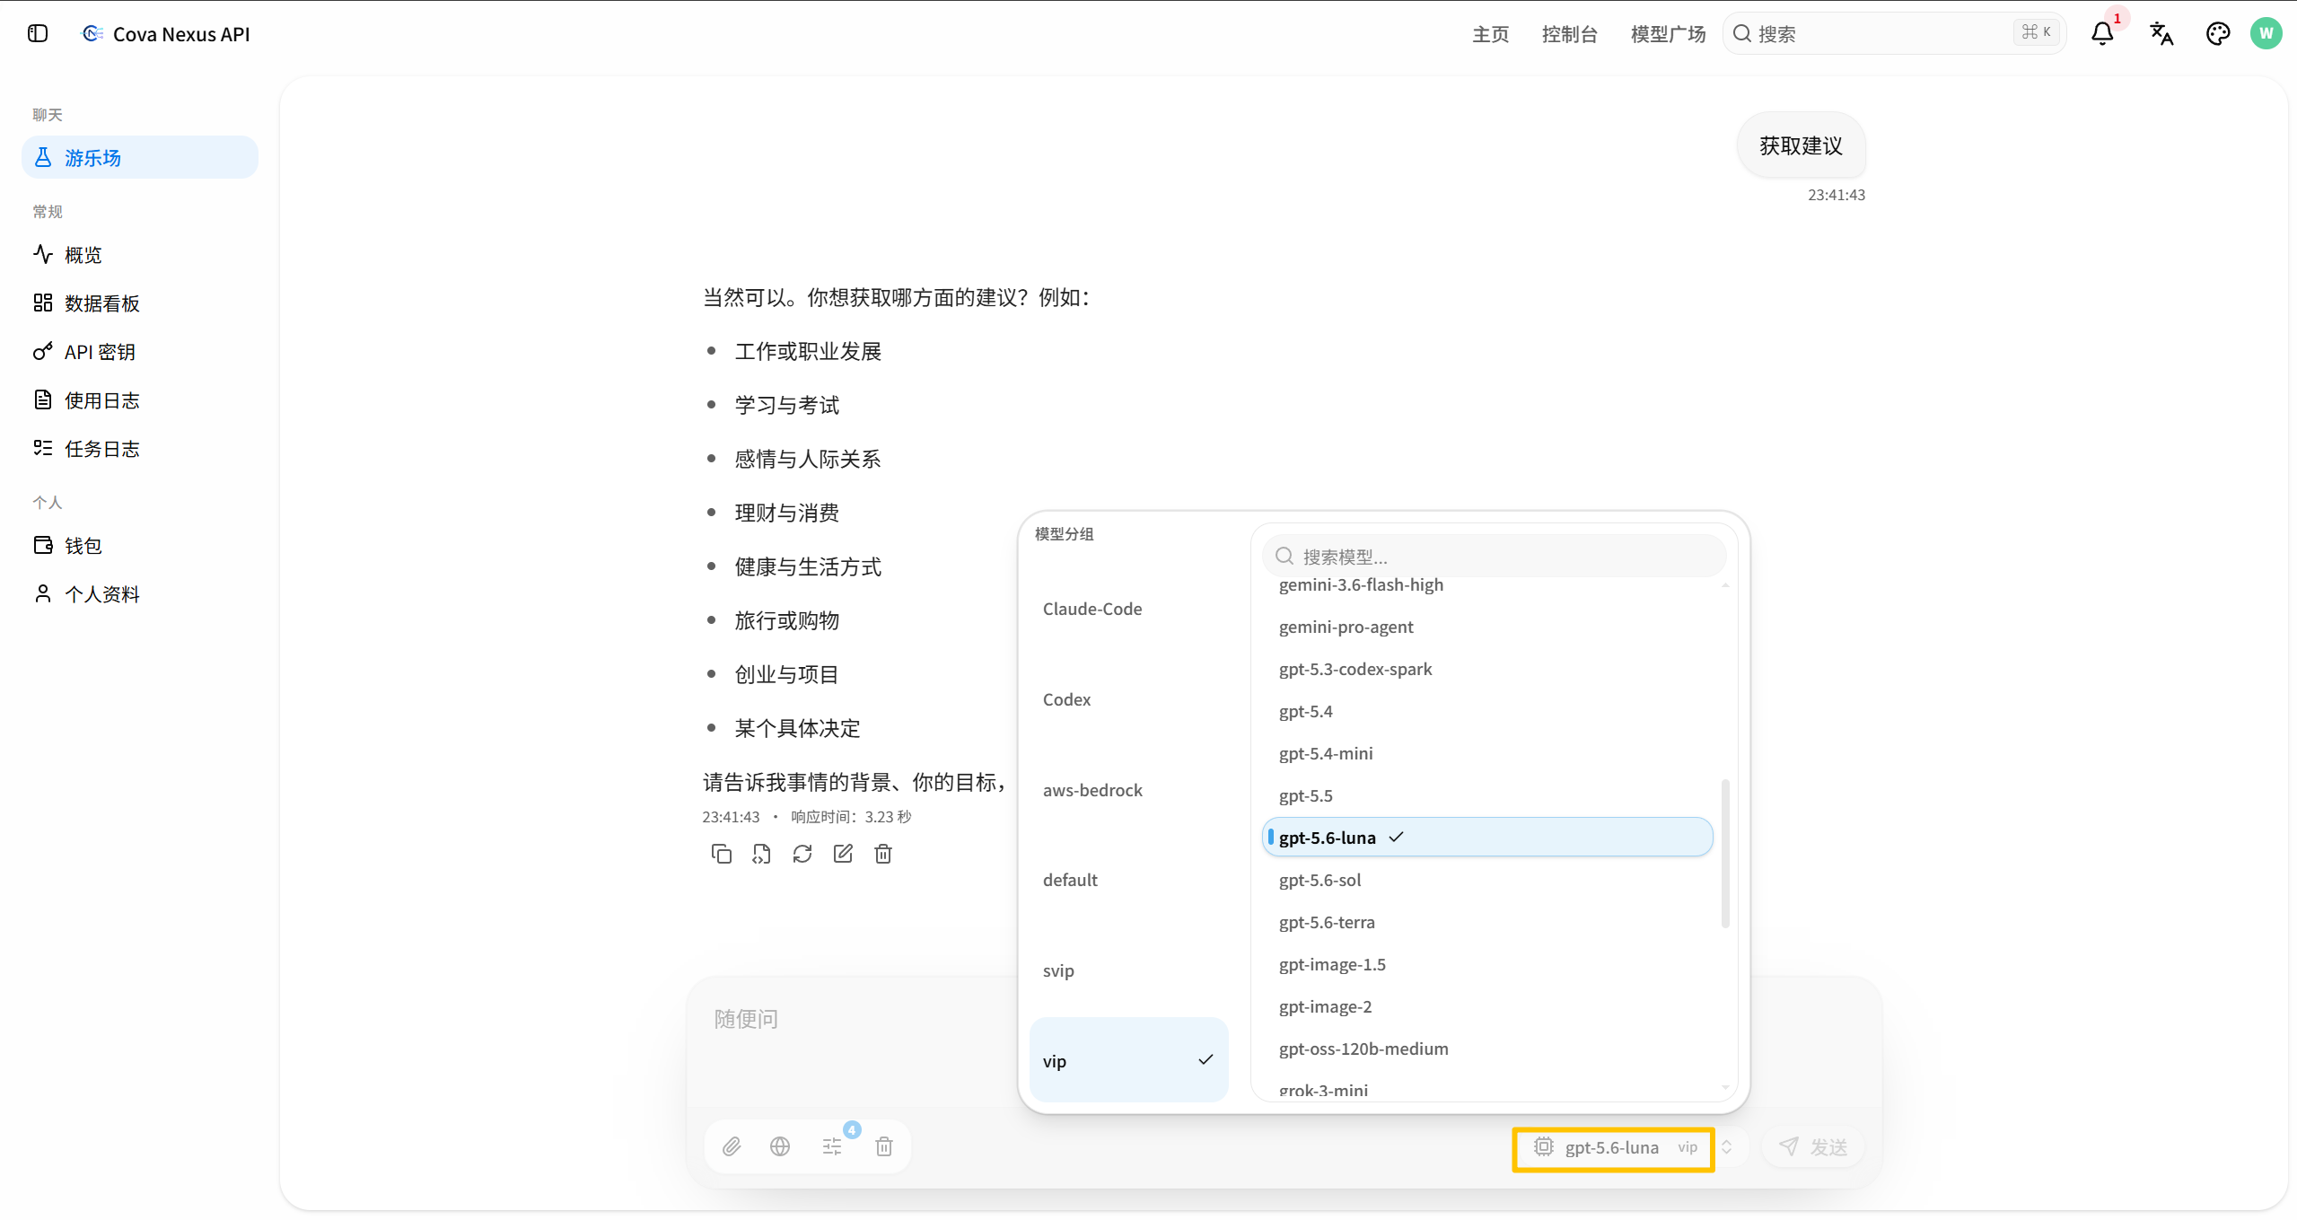
Task: Open 钱包 wallet page
Action: pos(140,546)
